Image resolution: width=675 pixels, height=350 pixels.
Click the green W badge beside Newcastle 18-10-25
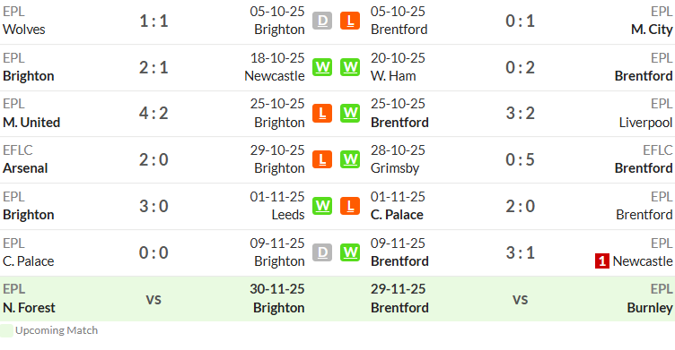[322, 67]
